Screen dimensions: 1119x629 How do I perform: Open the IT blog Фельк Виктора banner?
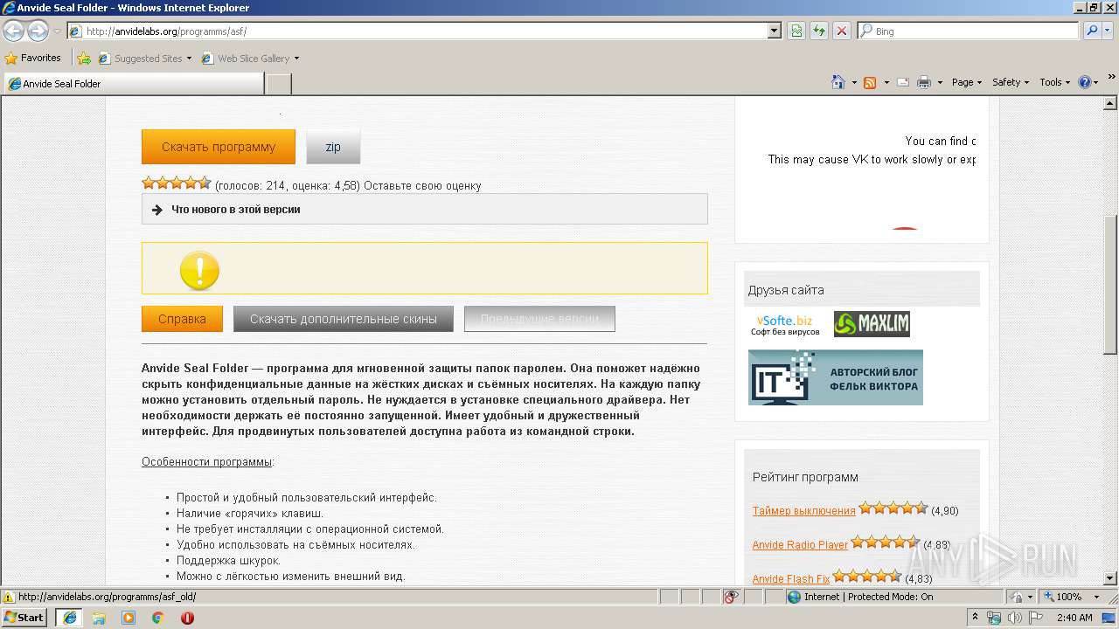[x=836, y=377]
